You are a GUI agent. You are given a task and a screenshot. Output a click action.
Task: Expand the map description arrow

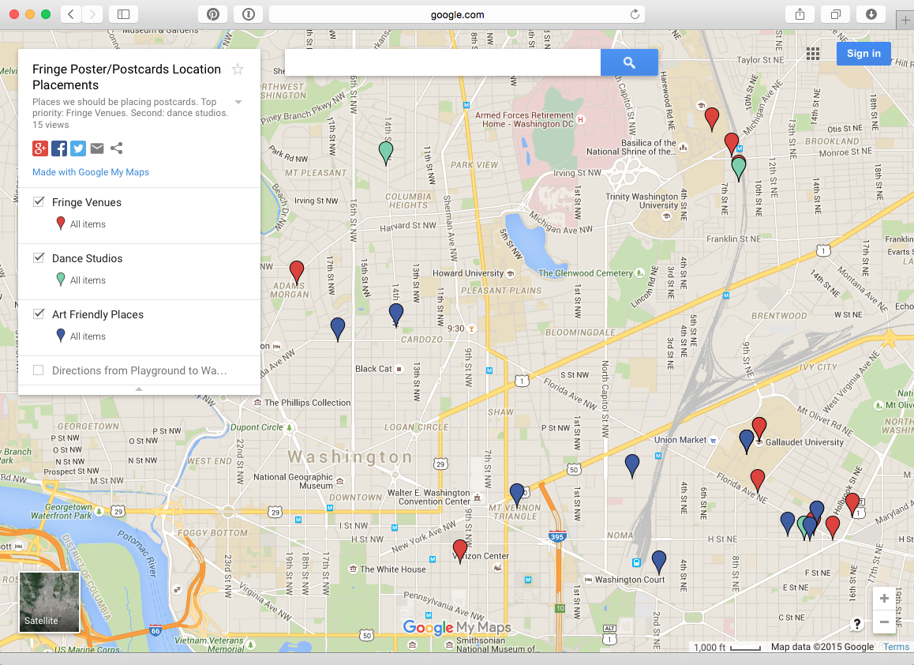(238, 102)
